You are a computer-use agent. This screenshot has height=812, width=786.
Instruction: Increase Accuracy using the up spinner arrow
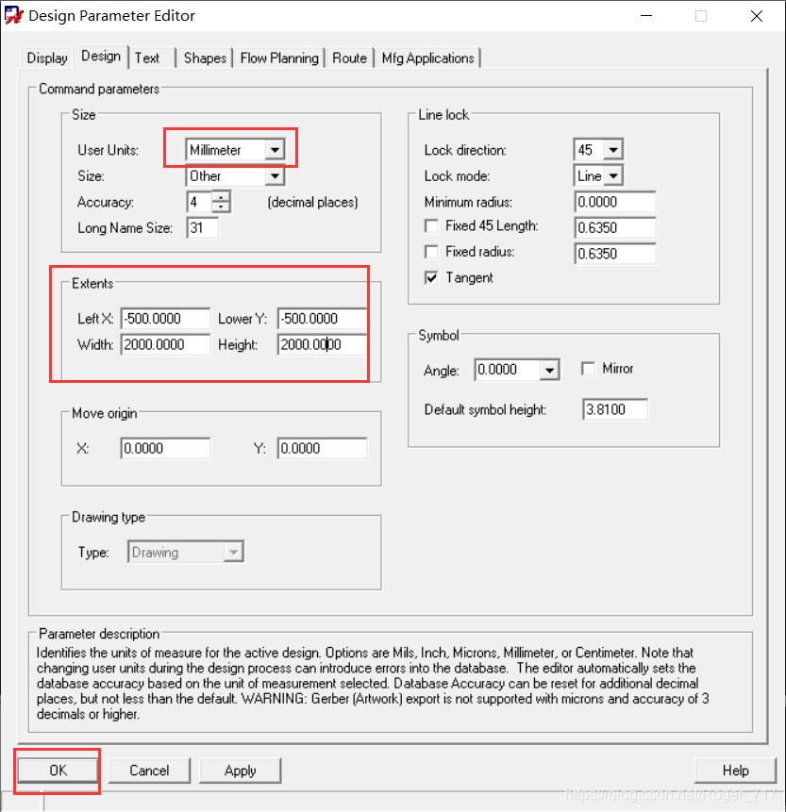point(221,197)
